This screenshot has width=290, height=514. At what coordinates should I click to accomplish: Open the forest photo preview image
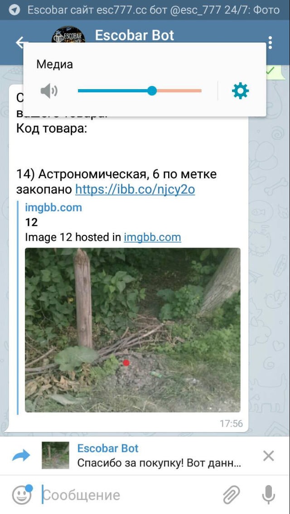133,330
